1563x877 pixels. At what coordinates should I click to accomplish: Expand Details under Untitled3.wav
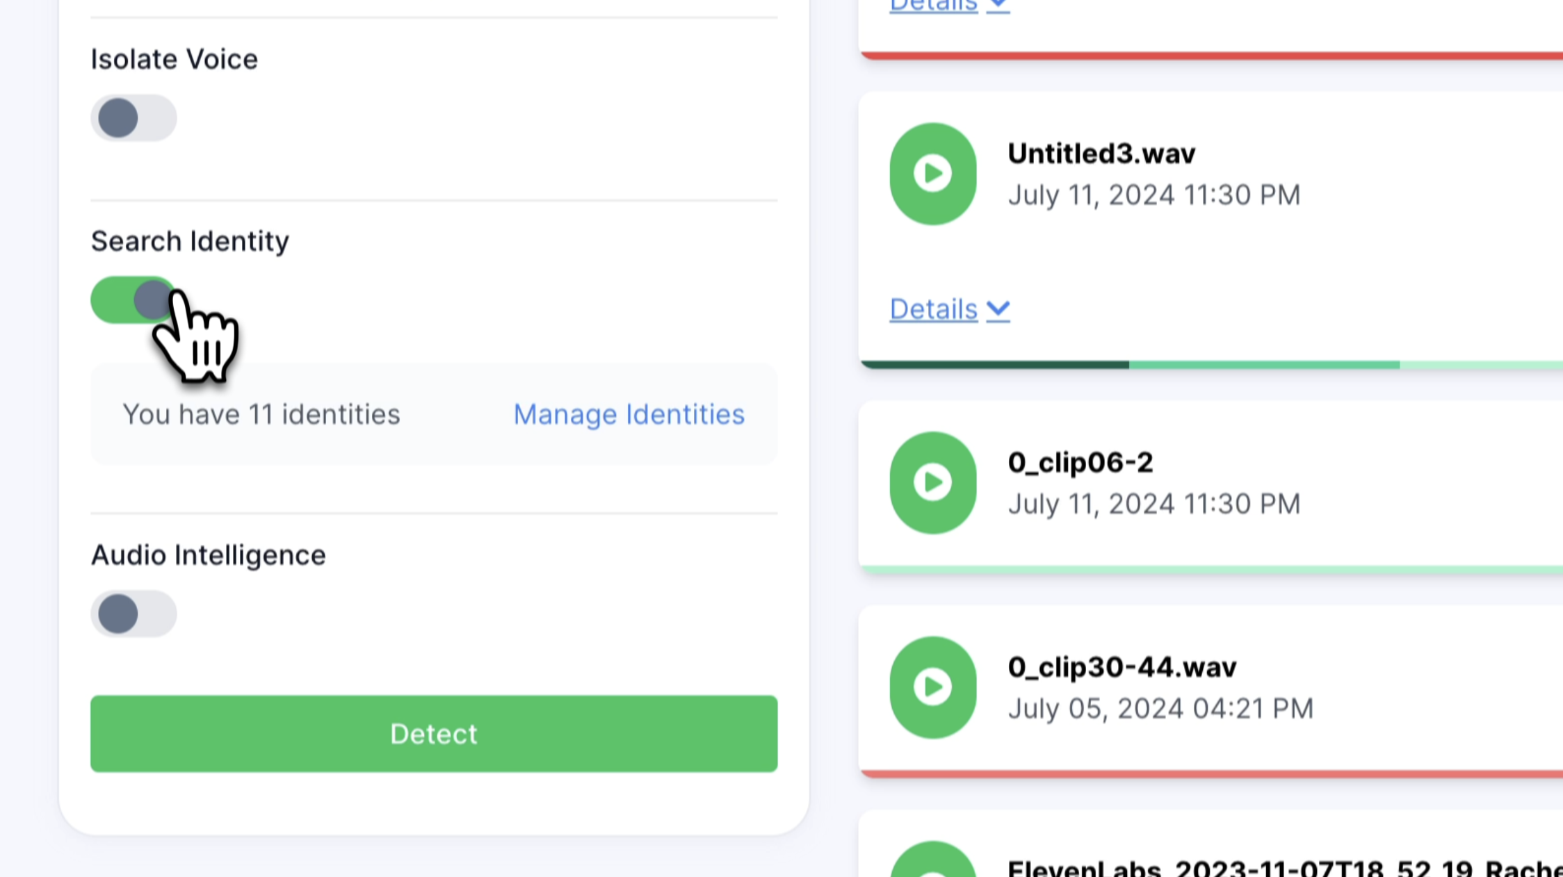[x=933, y=309]
